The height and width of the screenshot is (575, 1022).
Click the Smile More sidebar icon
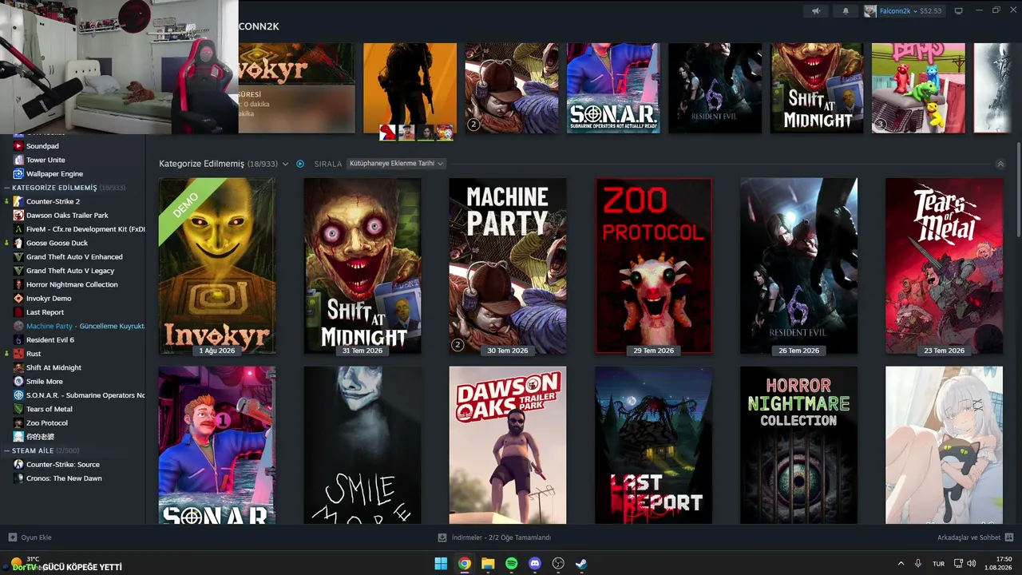pyautogui.click(x=18, y=381)
